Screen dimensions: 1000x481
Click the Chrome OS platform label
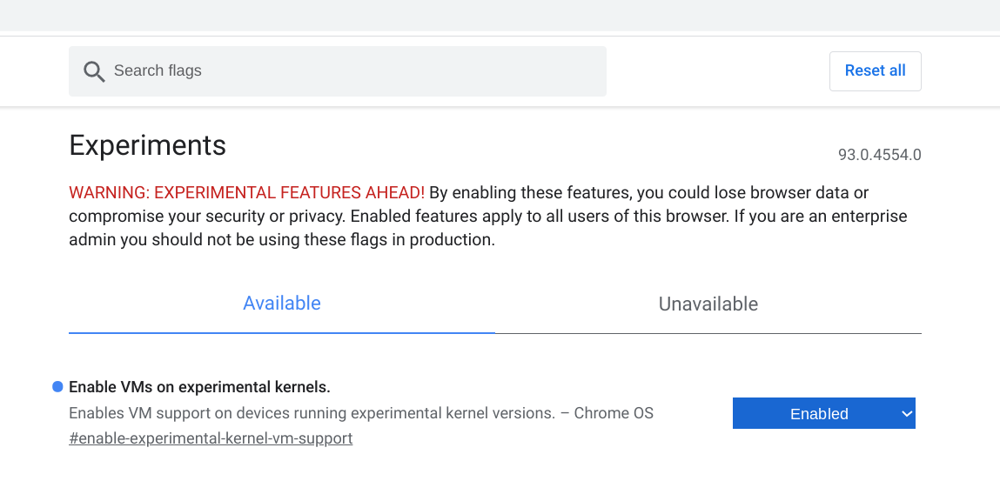coord(614,413)
